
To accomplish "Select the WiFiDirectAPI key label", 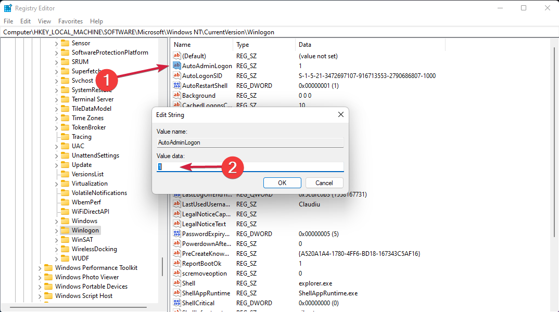I will click(91, 212).
